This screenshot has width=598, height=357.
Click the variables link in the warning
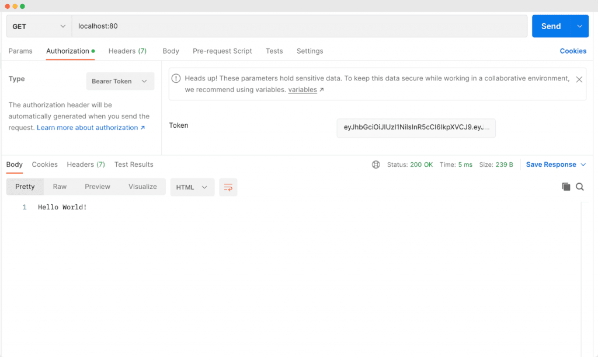coord(302,89)
